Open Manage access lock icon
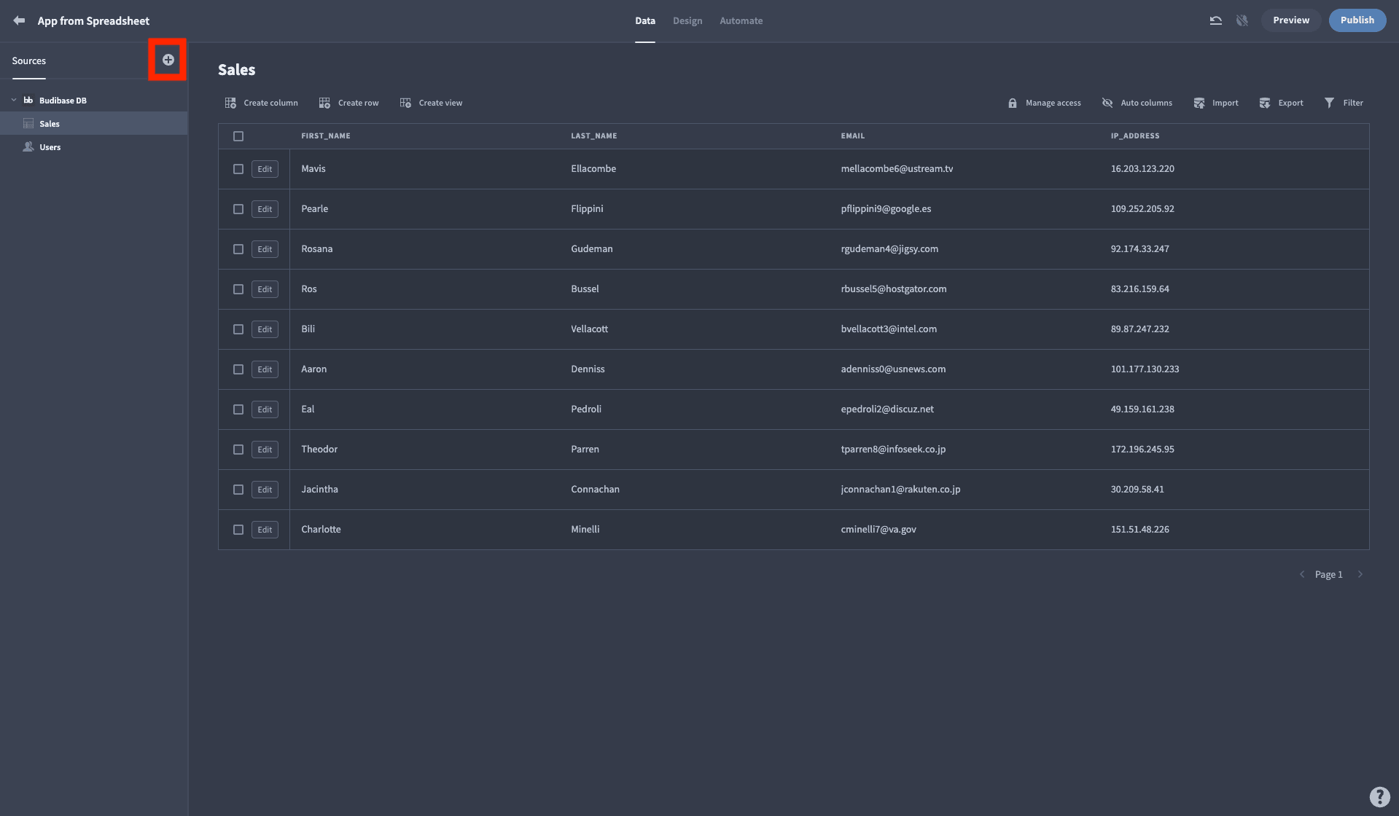This screenshot has height=816, width=1399. (1012, 103)
